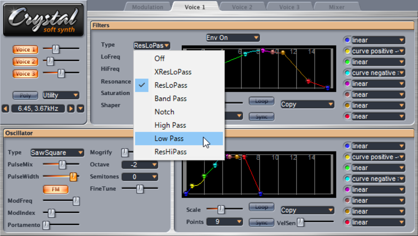Select red point in amplitude envelope graph

tap(244, 157)
